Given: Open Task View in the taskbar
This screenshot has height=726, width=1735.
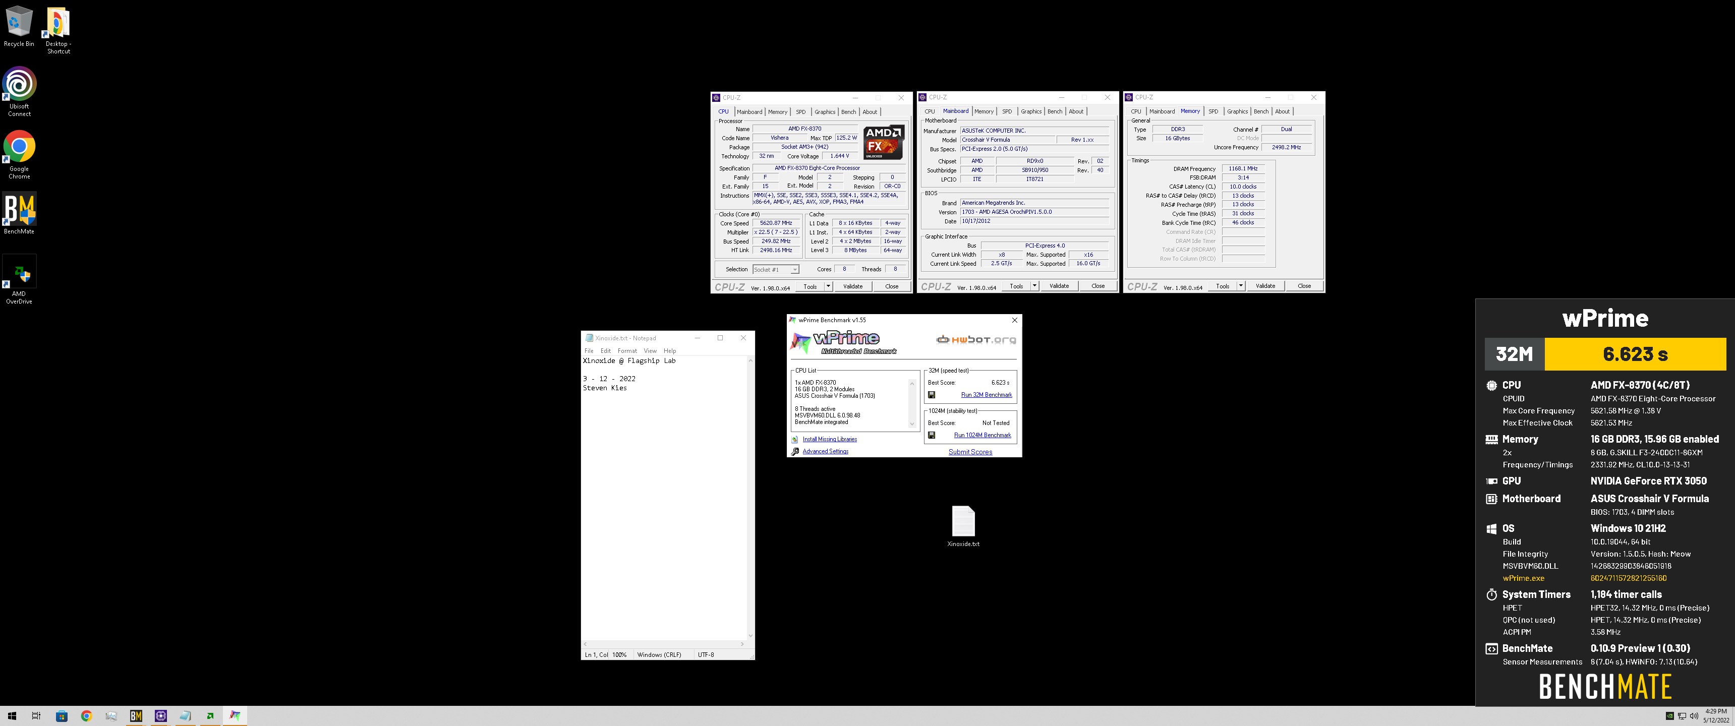Looking at the screenshot, I should 36,716.
